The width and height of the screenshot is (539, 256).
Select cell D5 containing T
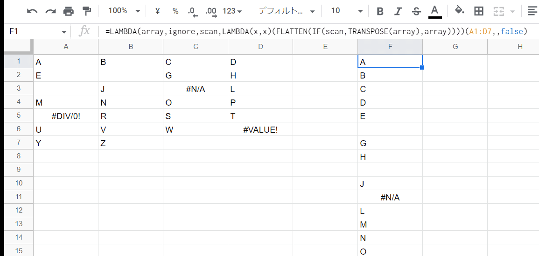click(260, 115)
